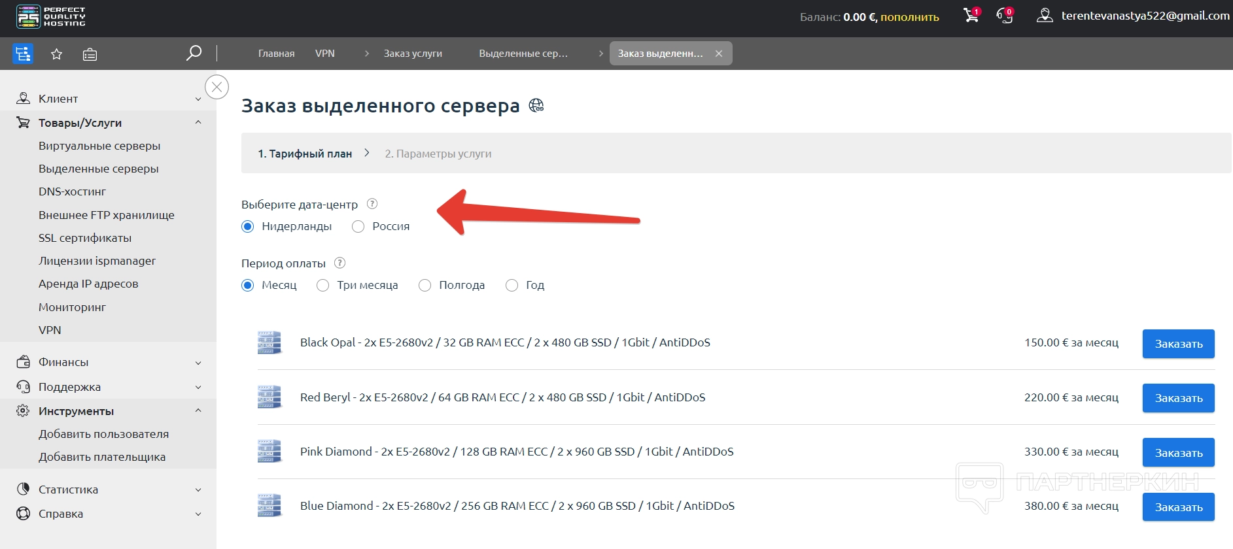The width and height of the screenshot is (1233, 549).
Task: Open support notifications headset icon
Action: point(1005,16)
